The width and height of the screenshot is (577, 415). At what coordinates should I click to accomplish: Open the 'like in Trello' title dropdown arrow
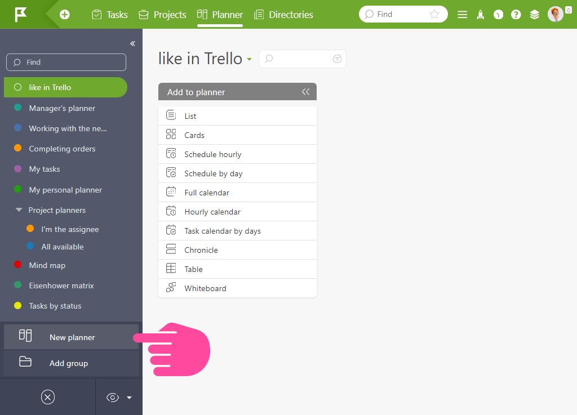[x=249, y=59]
